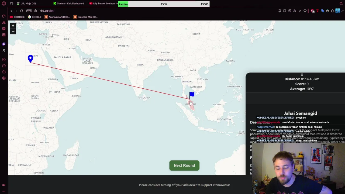
Task: Open the Crescent Mini Hd bookmark
Action: click(x=86, y=17)
